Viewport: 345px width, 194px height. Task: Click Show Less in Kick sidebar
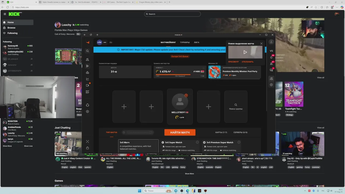[28, 146]
